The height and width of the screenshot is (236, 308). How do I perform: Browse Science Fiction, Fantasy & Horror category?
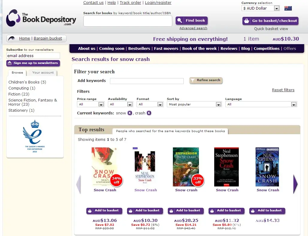[33, 102]
